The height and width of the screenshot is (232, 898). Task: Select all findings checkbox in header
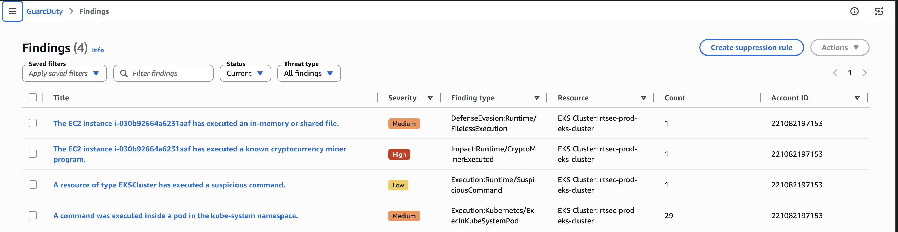click(33, 97)
